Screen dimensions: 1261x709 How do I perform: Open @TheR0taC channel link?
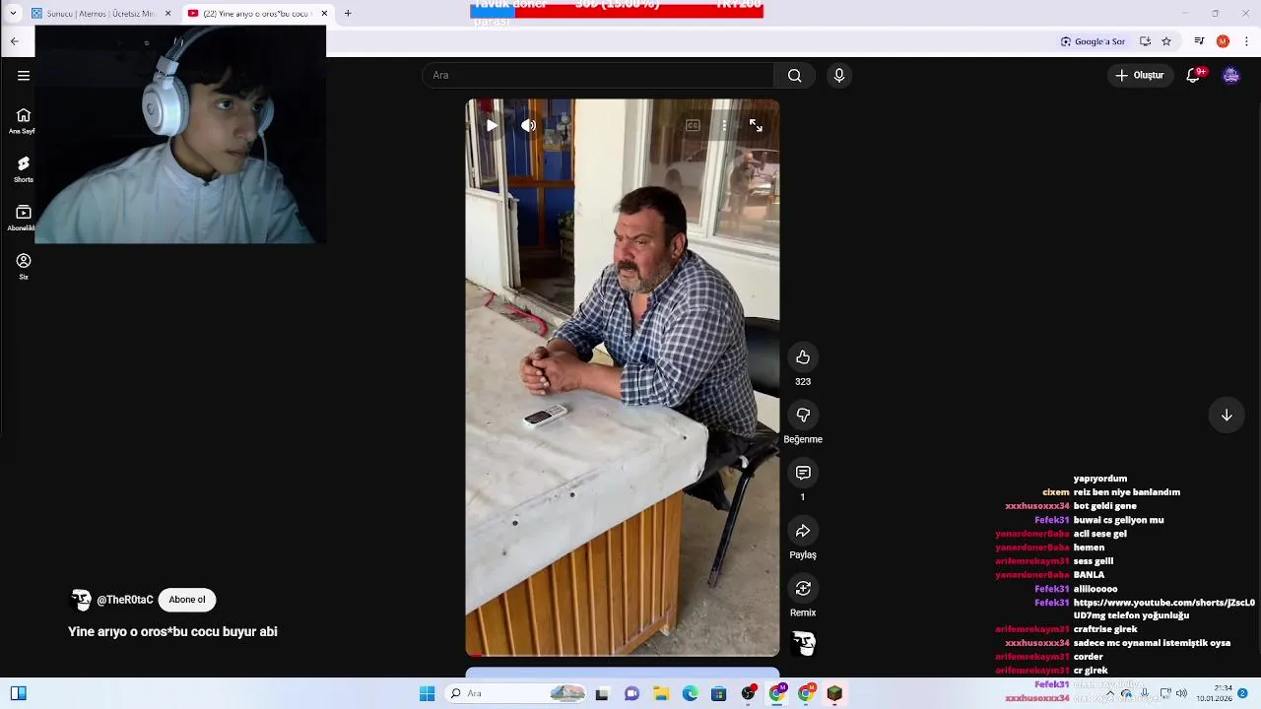(125, 600)
